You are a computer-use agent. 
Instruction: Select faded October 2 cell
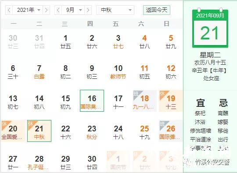tap(144, 161)
